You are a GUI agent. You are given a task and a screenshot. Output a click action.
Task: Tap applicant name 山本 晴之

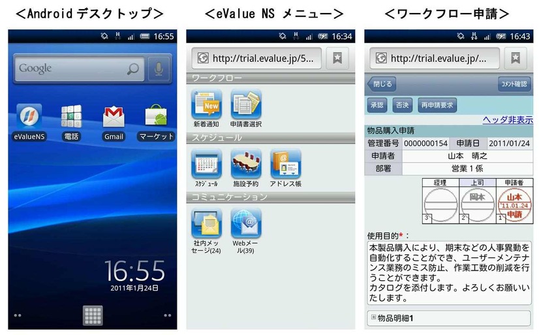click(467, 156)
